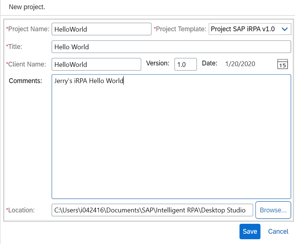Image resolution: width=295 pixels, height=244 pixels.
Task: Click the New project header text
Action: [27, 7]
